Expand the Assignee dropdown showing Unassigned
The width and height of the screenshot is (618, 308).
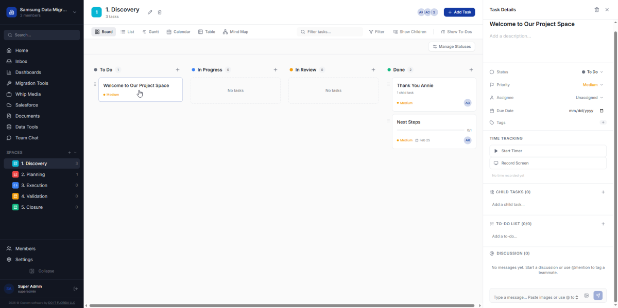pos(589,98)
